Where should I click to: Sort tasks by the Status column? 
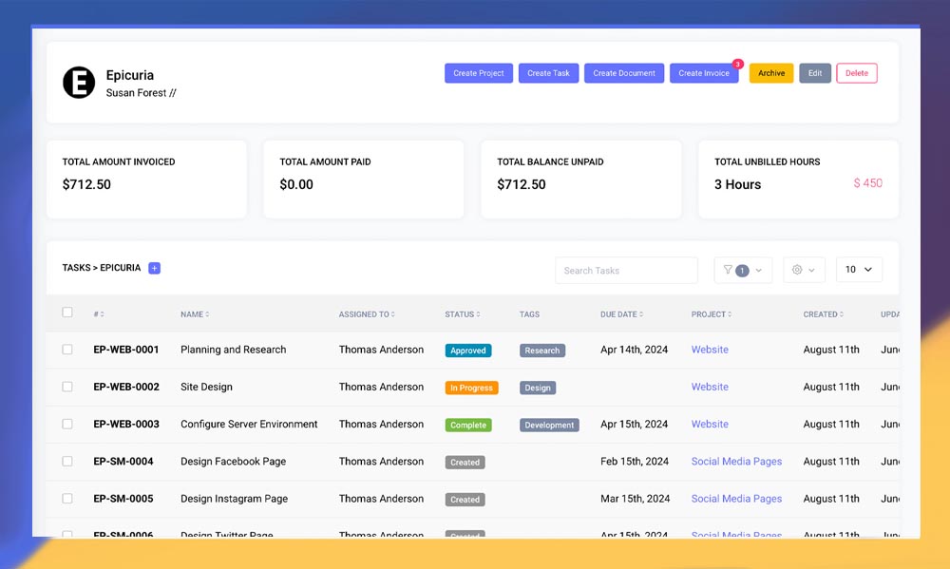pyautogui.click(x=462, y=314)
